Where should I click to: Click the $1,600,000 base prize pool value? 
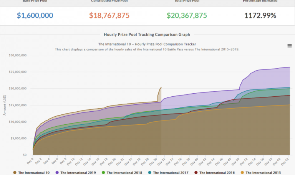[x=35, y=16]
